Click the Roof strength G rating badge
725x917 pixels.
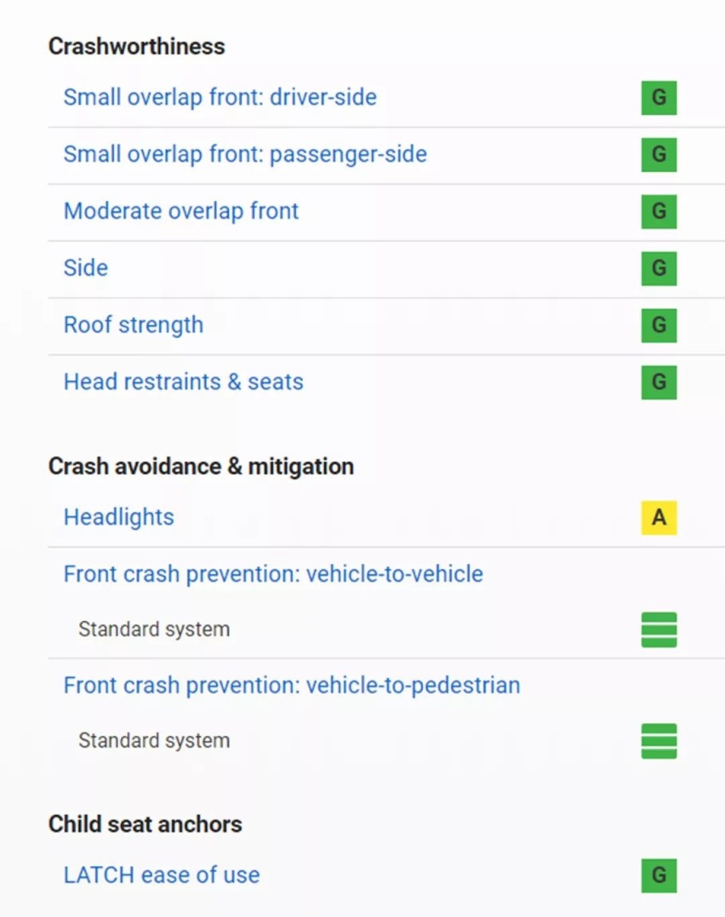point(659,325)
